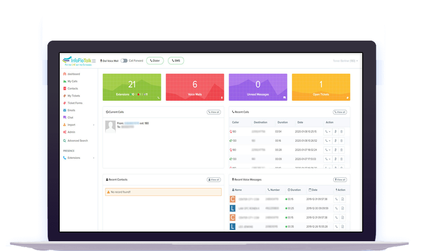Call back voice message dated 2019-12-30
429x251 pixels.
pos(337,209)
